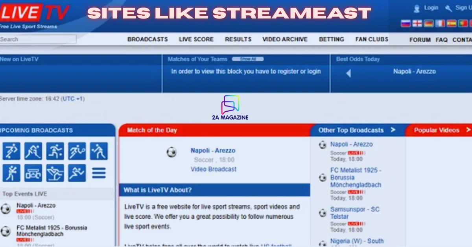Select the ice hockey sport icon
The width and height of the screenshot is (472, 247).
click(33, 151)
